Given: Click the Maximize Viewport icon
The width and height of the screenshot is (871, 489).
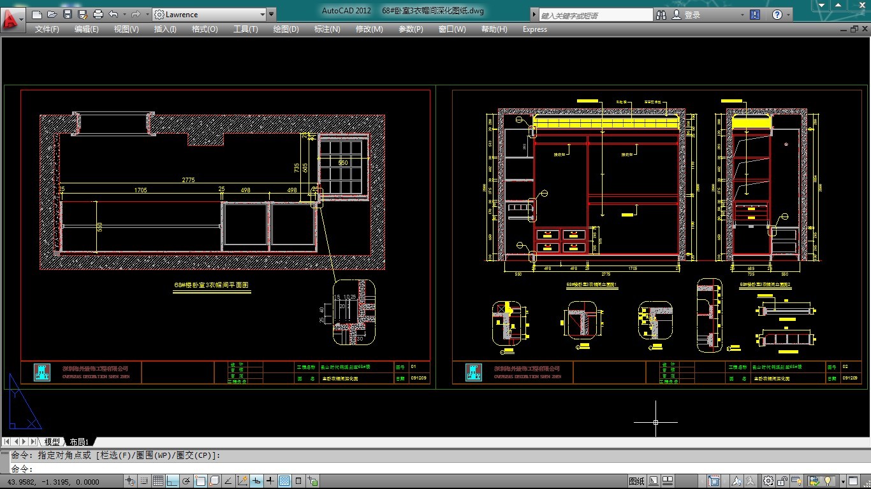Looking at the screenshot, I should pyautogui.click(x=714, y=481).
